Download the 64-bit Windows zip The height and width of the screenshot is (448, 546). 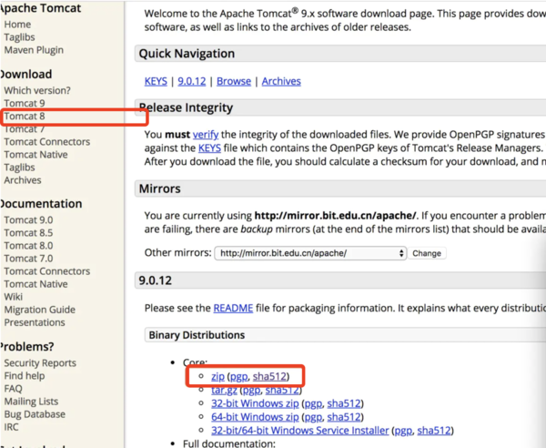tap(255, 417)
